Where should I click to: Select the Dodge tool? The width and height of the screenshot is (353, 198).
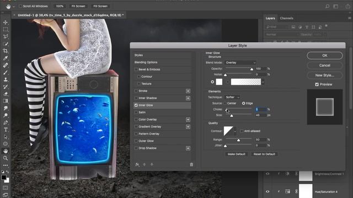(x=6, y=116)
